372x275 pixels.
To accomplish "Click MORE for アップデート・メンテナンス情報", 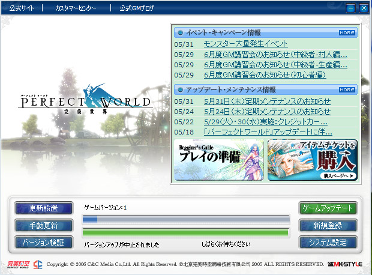I will coord(347,90).
